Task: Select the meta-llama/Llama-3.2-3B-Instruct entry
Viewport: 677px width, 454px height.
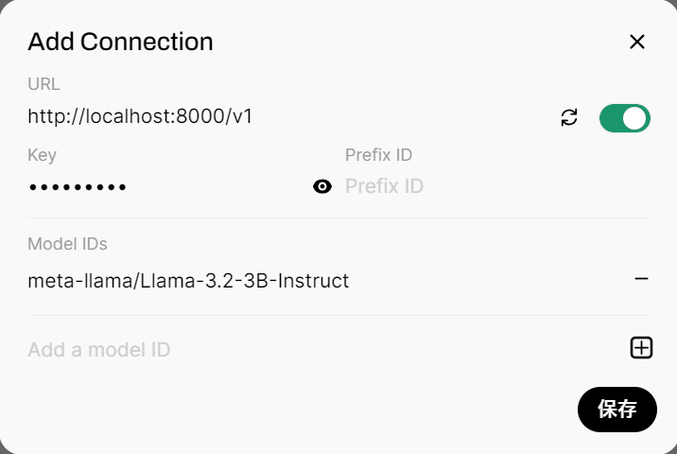Action: 188,281
